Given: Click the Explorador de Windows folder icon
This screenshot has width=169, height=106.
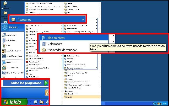Looking at the screenshot, I should point(43,50).
